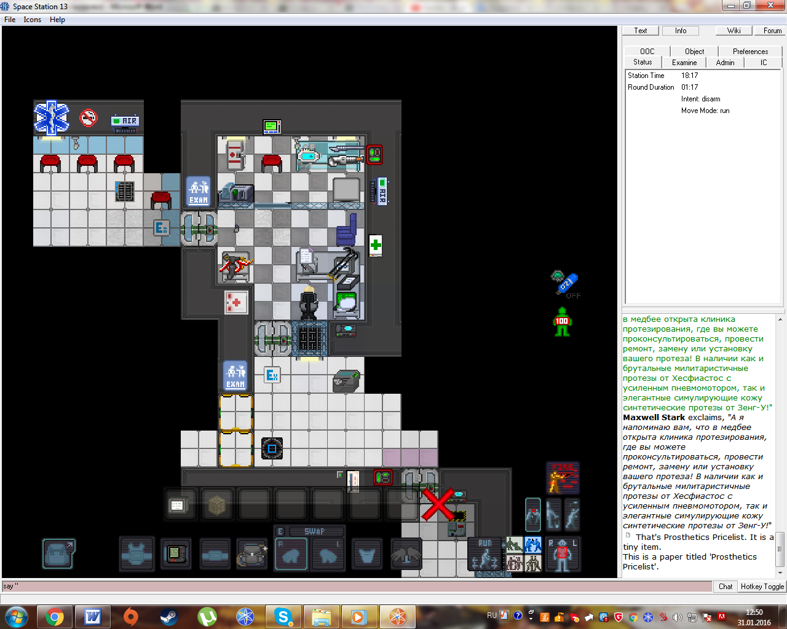Click the belt equipment slot
The height and width of the screenshot is (629, 787).
(x=215, y=553)
